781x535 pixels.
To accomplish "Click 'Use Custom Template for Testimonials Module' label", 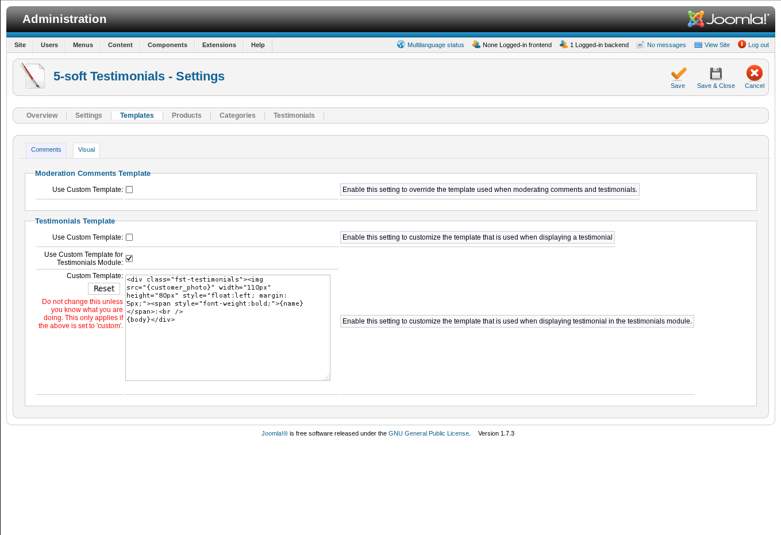I will click(83, 259).
